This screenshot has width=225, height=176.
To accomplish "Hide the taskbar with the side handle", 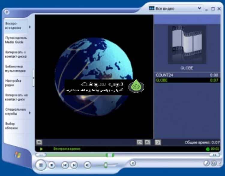I will pyautogui.click(x=33, y=78).
